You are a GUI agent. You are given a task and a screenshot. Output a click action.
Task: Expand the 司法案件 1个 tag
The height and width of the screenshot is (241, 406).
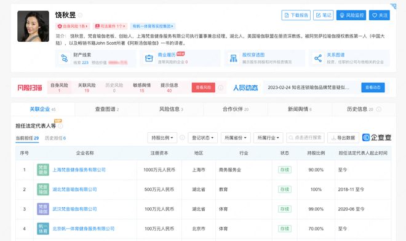pos(110,26)
